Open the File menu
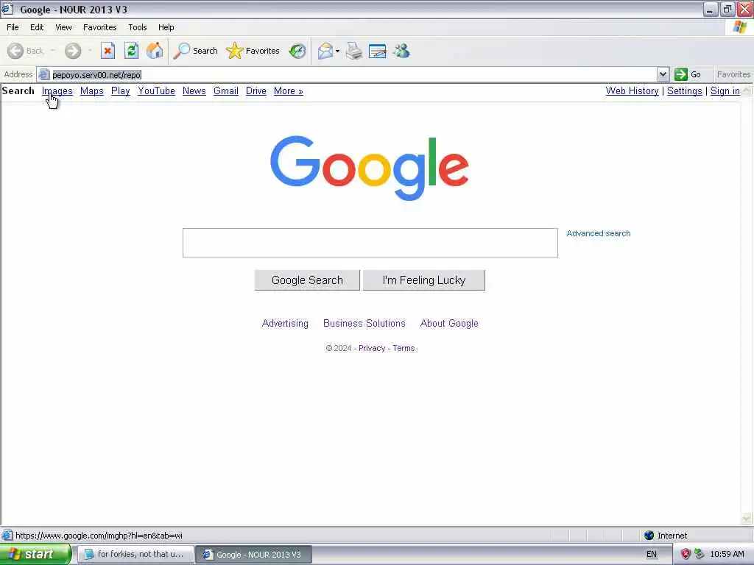Screen dimensions: 754x565 (x=13, y=27)
